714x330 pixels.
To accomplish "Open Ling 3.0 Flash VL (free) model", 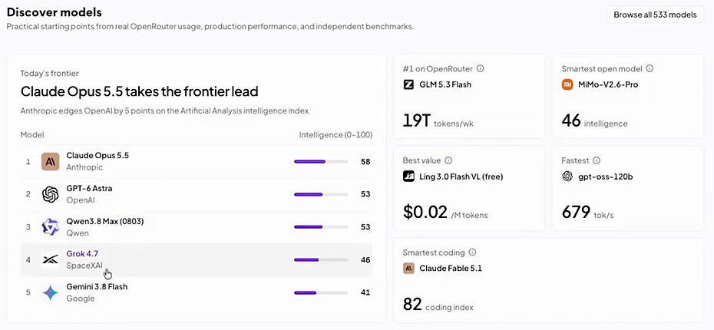I will (461, 177).
